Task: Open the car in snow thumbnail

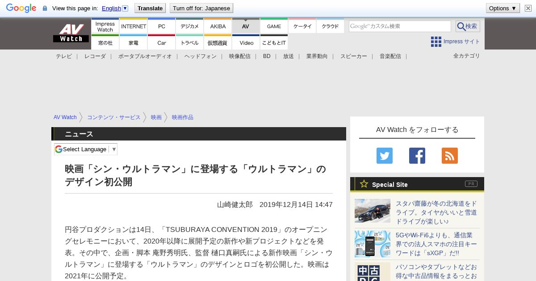Action: pyautogui.click(x=373, y=211)
